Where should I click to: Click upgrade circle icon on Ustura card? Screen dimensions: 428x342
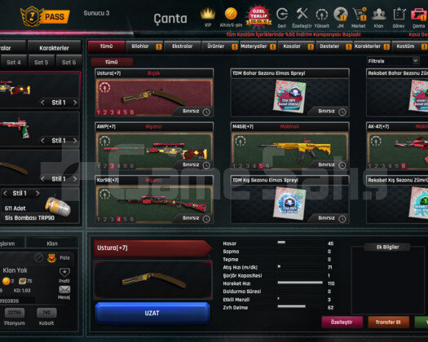(104, 88)
